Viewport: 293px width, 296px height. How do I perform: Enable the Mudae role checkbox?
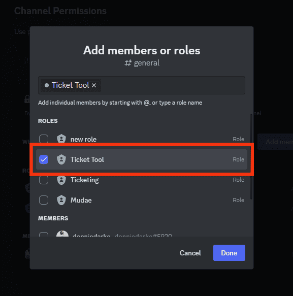[x=44, y=200]
